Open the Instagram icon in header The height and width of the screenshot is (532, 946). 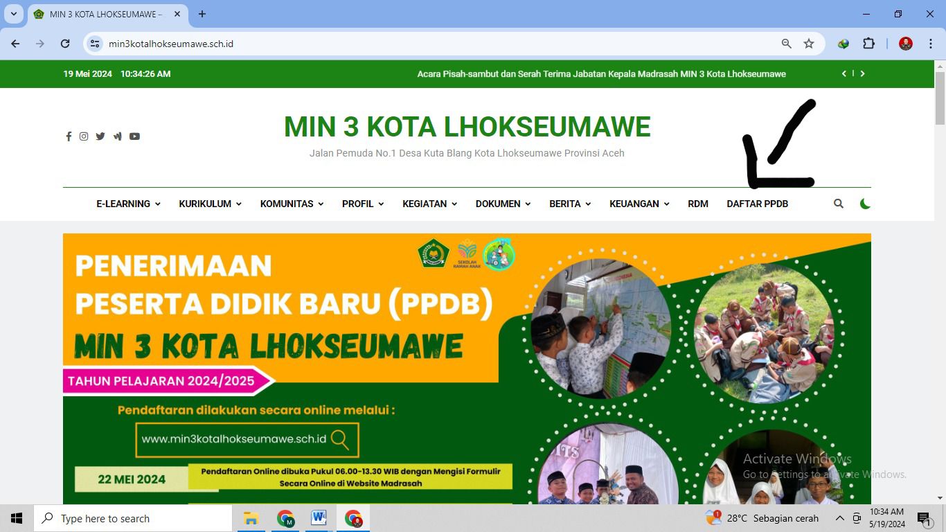(x=84, y=136)
